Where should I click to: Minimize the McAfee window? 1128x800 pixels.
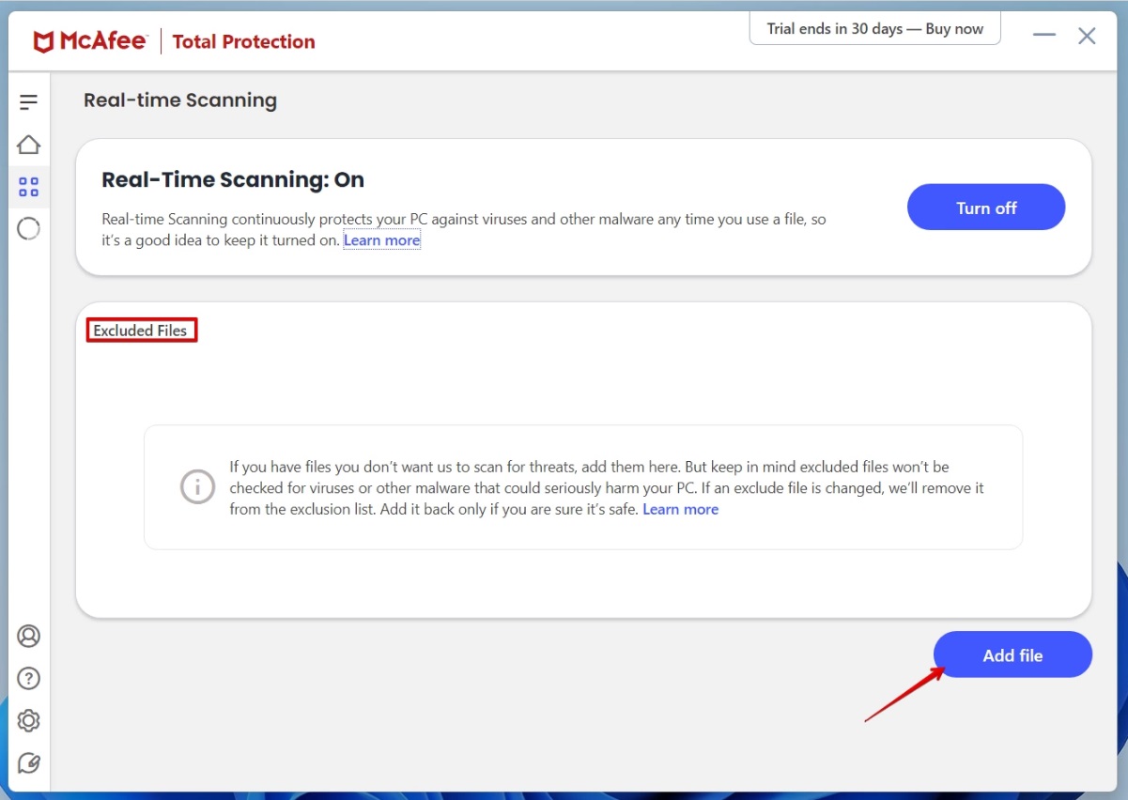click(1043, 36)
